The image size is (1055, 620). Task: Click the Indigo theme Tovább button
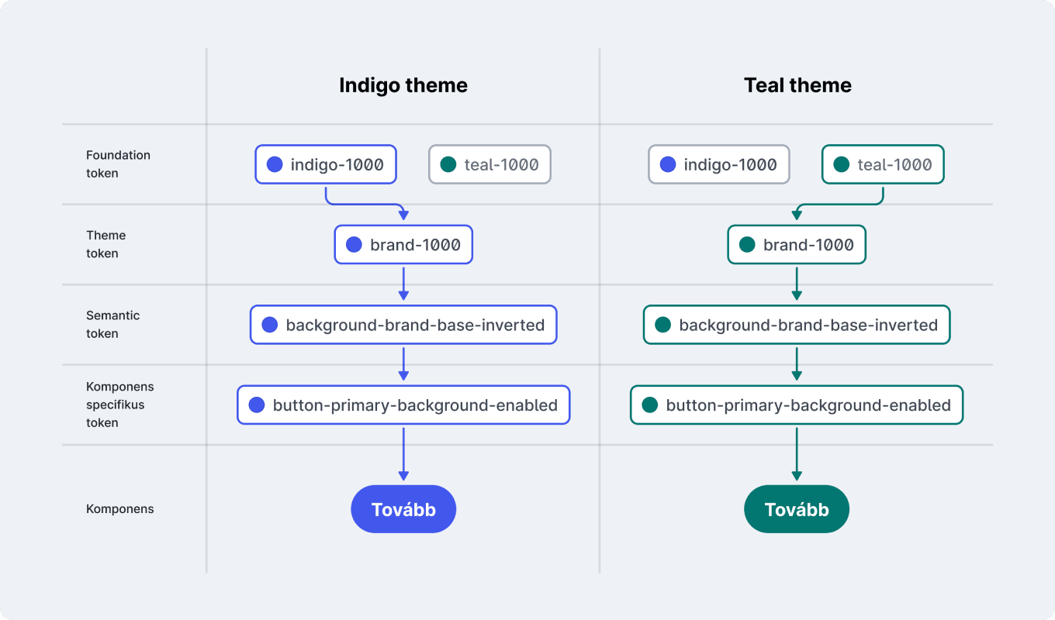click(x=403, y=509)
